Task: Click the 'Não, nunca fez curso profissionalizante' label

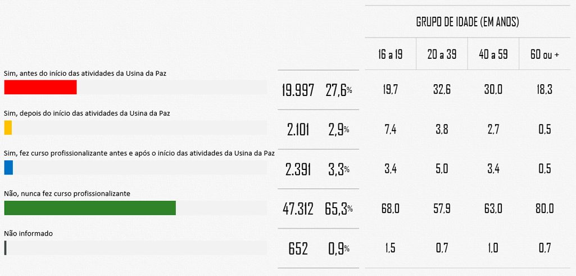Action: (x=67, y=194)
